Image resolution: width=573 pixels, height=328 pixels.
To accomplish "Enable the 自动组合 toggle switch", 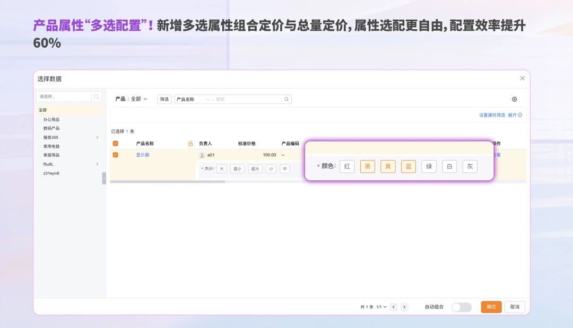I will 461,307.
